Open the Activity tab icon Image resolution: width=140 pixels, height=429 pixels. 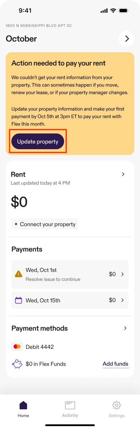point(70,405)
